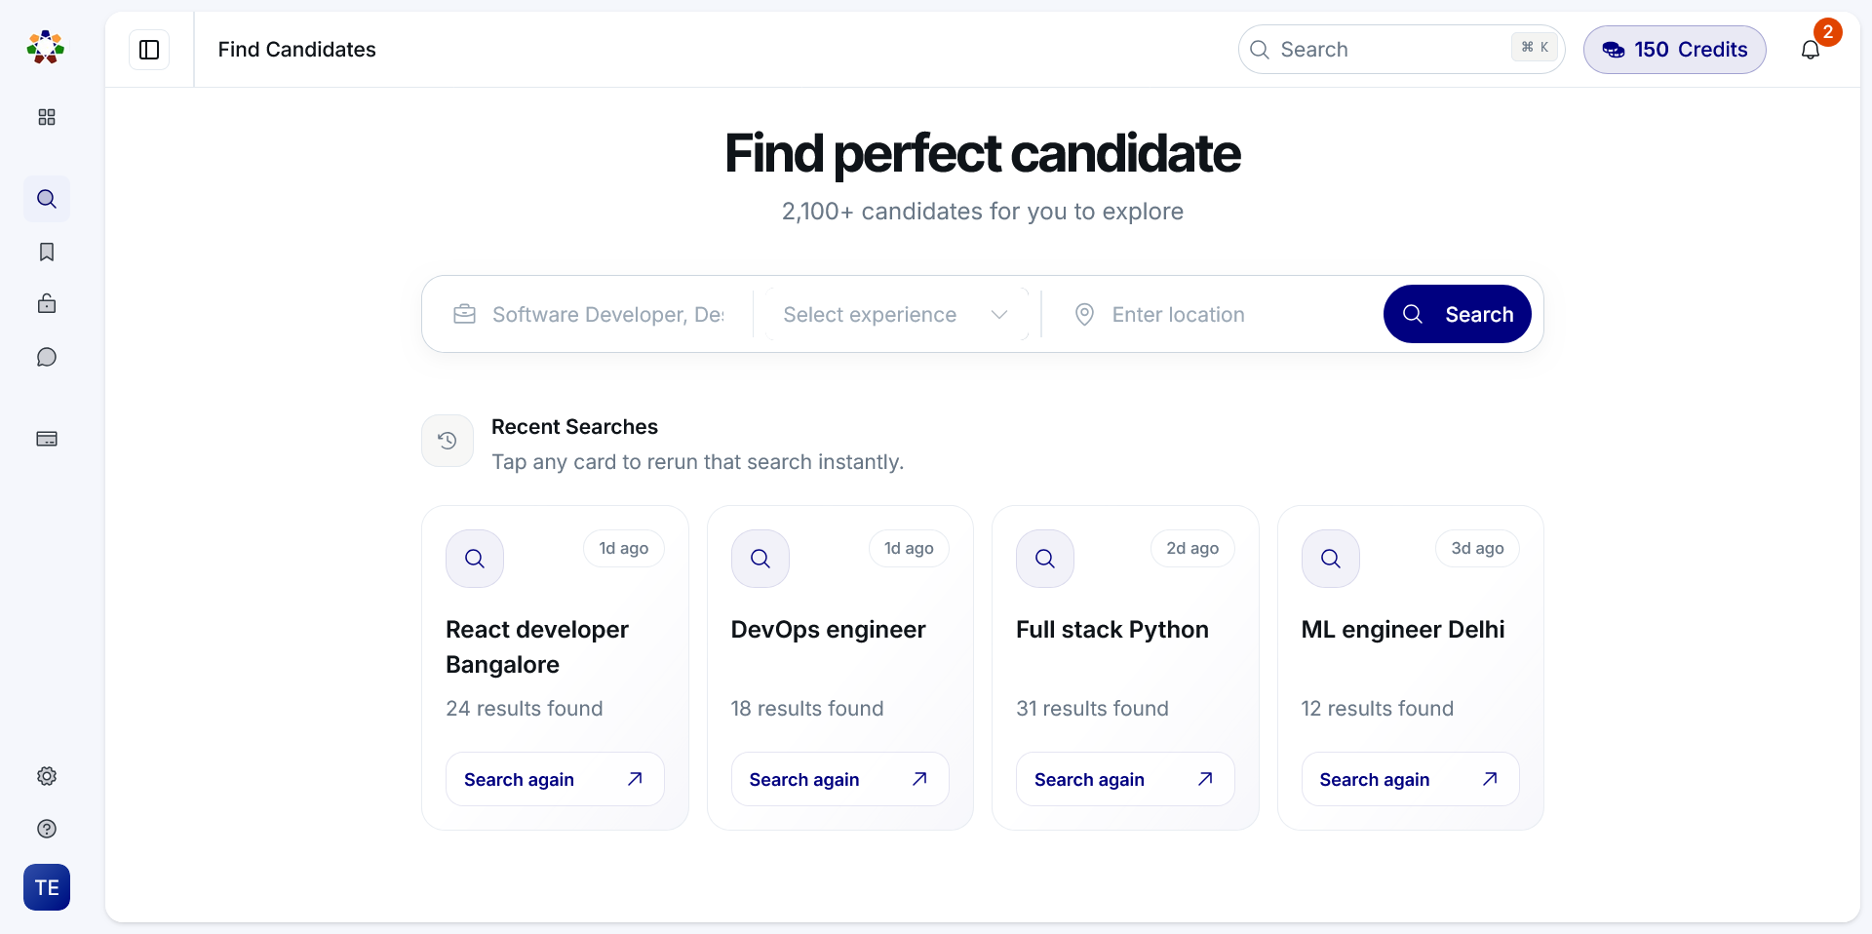The height and width of the screenshot is (934, 1872).
Task: Click the Find Candidates header title
Action: point(296,50)
